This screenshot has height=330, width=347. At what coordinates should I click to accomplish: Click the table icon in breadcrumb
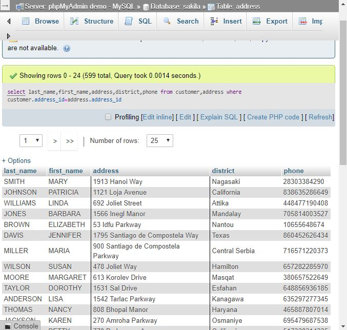coord(211,7)
